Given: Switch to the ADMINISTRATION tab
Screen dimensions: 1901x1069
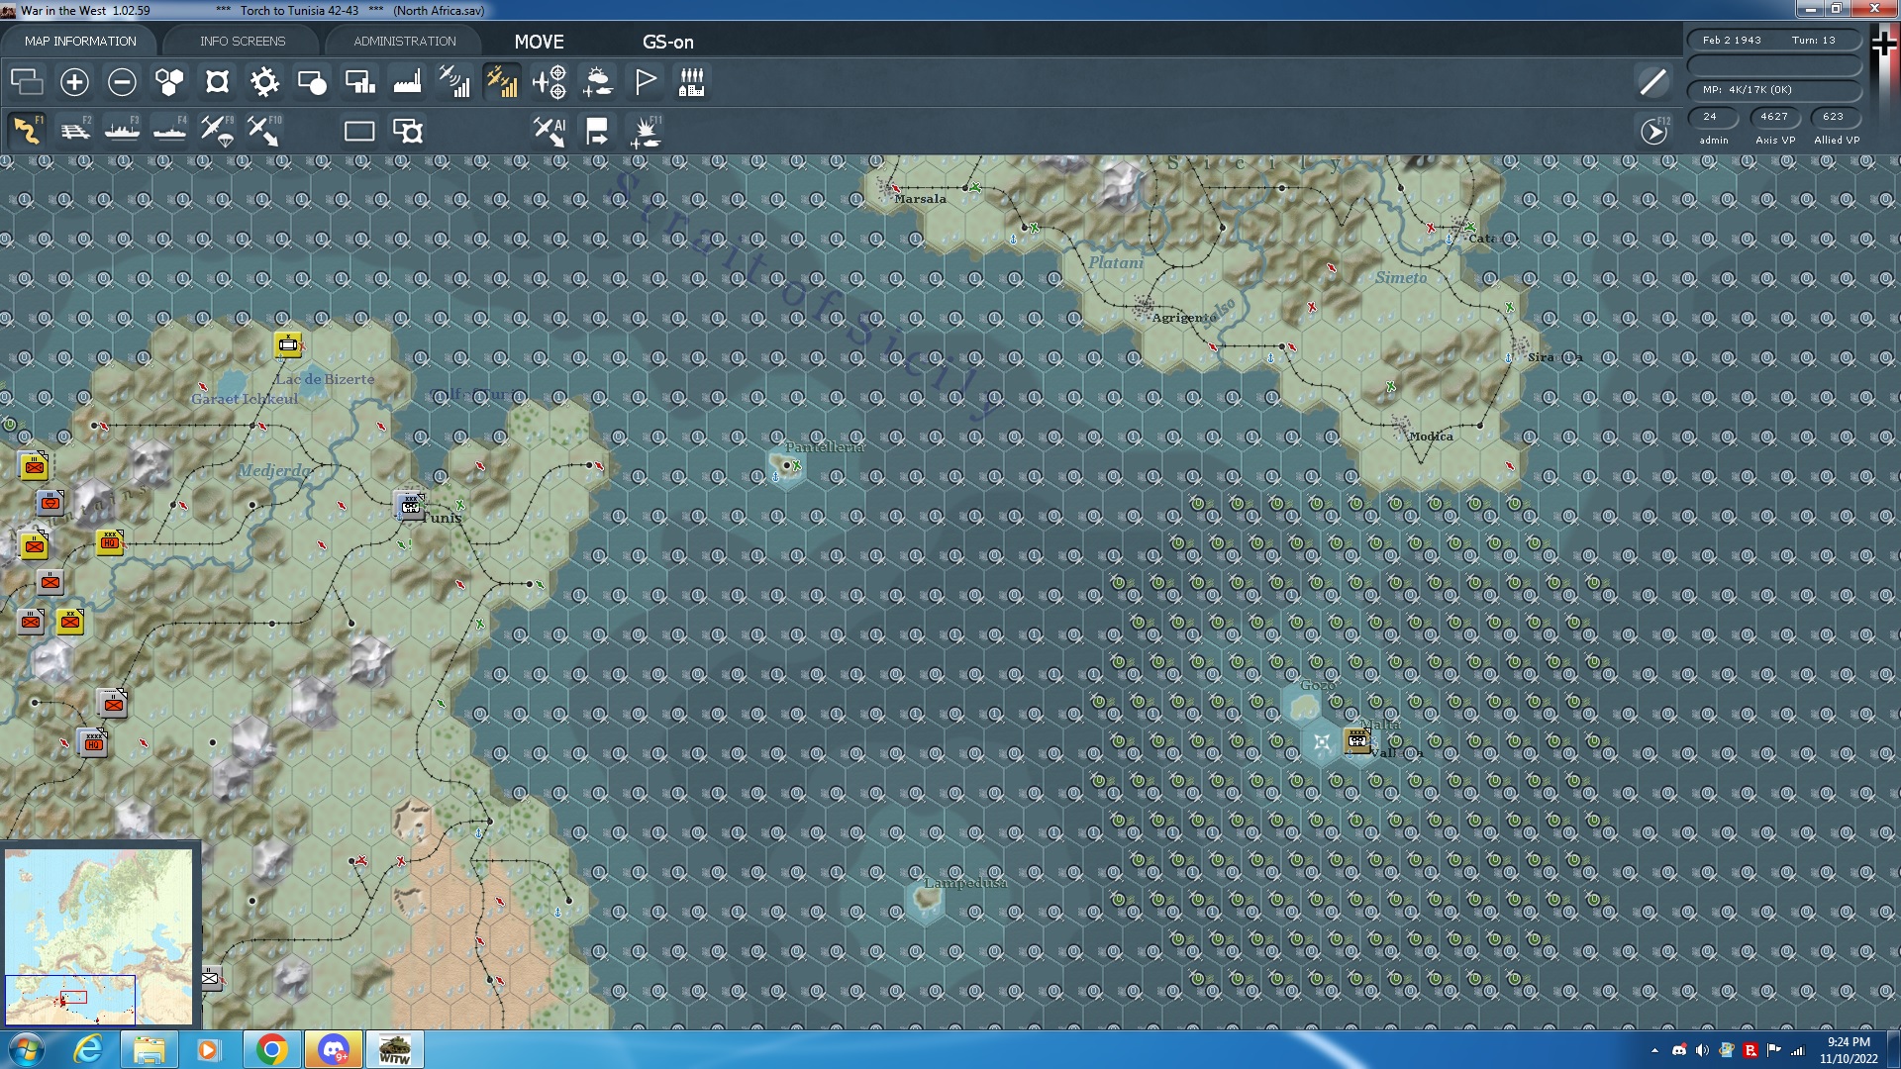Looking at the screenshot, I should 402,41.
